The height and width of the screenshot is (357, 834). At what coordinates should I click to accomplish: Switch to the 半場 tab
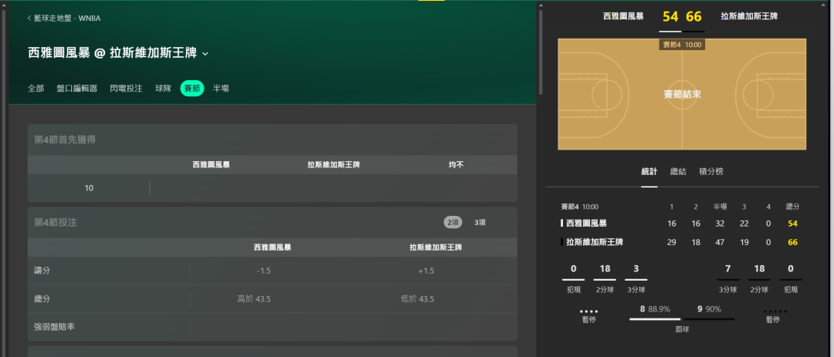pyautogui.click(x=221, y=88)
